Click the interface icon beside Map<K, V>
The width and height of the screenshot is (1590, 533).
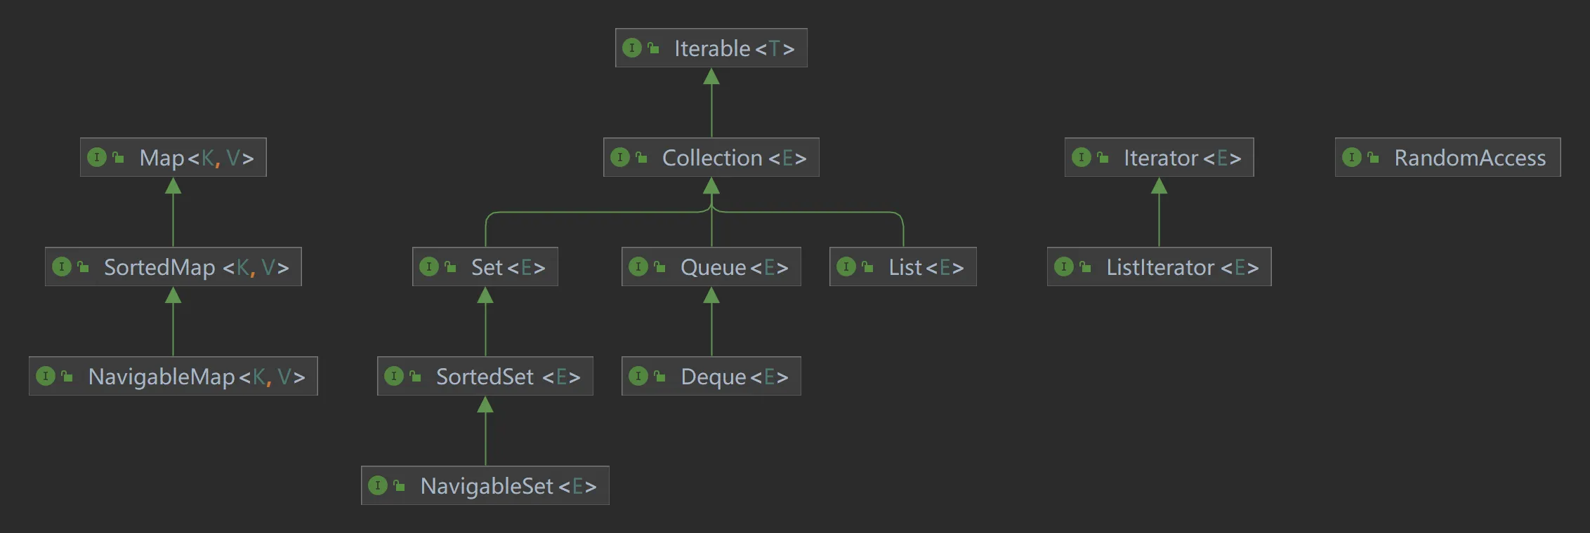pos(96,157)
